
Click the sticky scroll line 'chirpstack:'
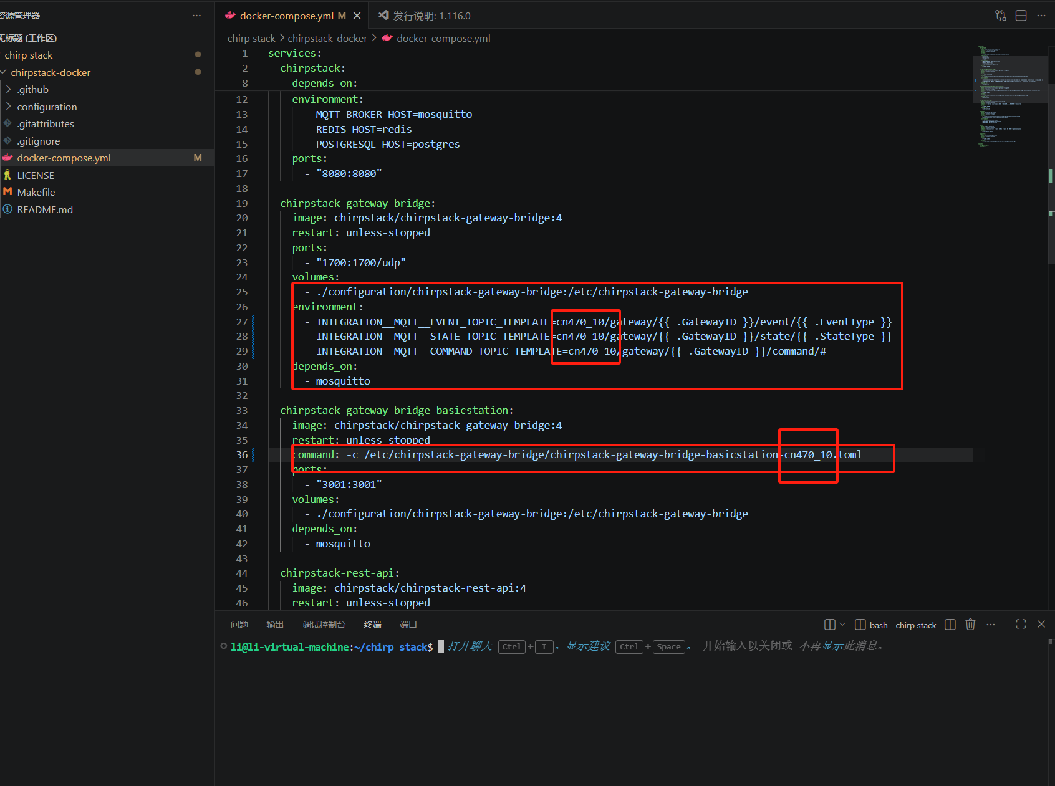[312, 69]
